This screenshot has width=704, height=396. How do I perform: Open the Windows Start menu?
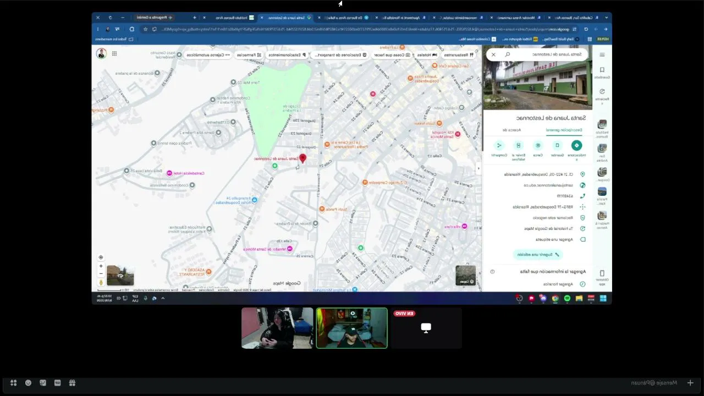tap(603, 298)
